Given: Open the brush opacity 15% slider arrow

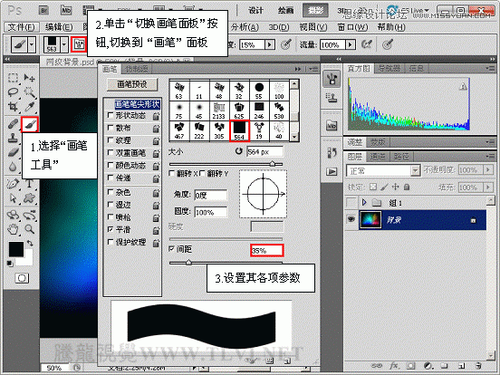Looking at the screenshot, I should click(270, 44).
